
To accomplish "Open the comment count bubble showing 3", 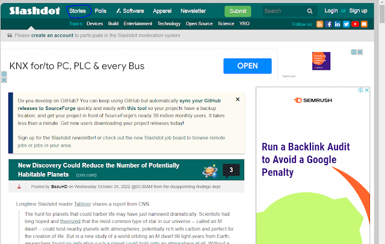I will coord(231,170).
